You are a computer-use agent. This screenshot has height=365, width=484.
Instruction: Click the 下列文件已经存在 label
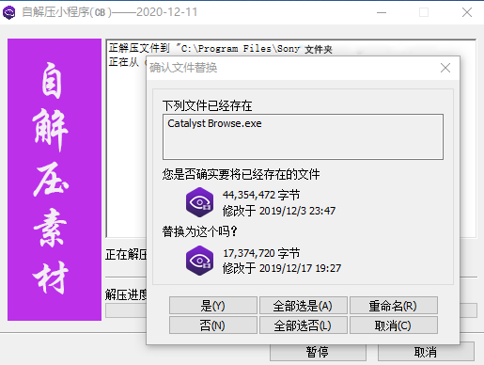(x=207, y=105)
